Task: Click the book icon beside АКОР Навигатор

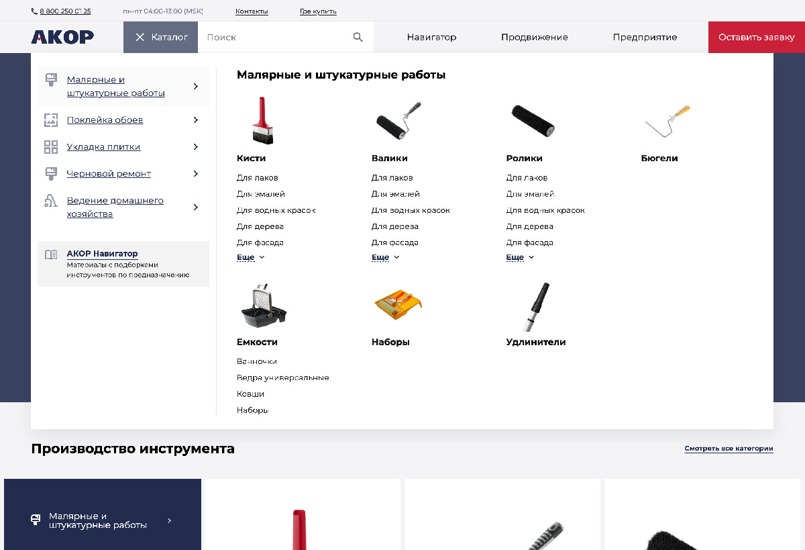Action: point(51,255)
